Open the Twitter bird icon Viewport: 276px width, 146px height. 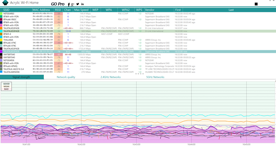(x=78, y=4)
